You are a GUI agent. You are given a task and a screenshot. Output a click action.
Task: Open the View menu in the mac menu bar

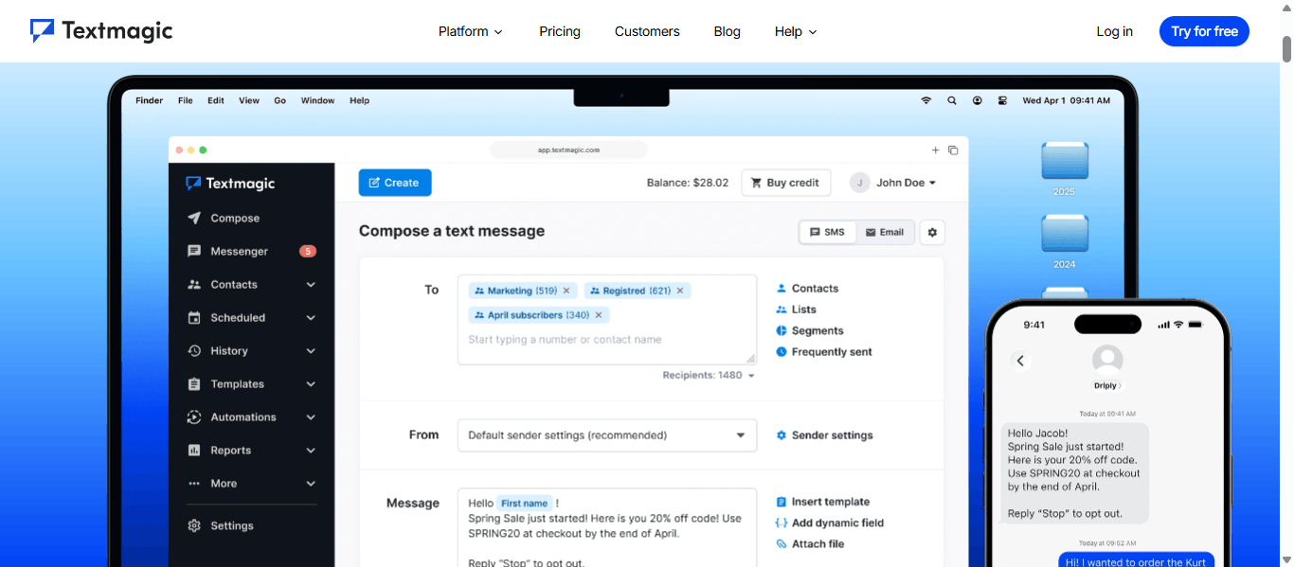(x=249, y=100)
